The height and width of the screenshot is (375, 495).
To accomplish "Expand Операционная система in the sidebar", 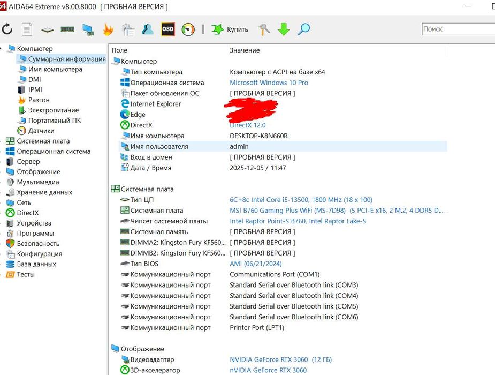I will (x=54, y=151).
